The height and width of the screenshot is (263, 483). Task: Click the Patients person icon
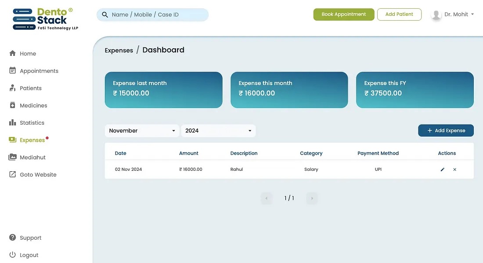pos(13,88)
